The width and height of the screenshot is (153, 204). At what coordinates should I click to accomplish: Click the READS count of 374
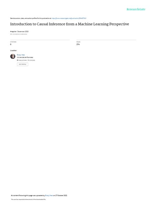tap(78, 44)
